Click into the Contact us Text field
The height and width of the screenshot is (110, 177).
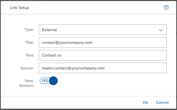click(x=103, y=55)
